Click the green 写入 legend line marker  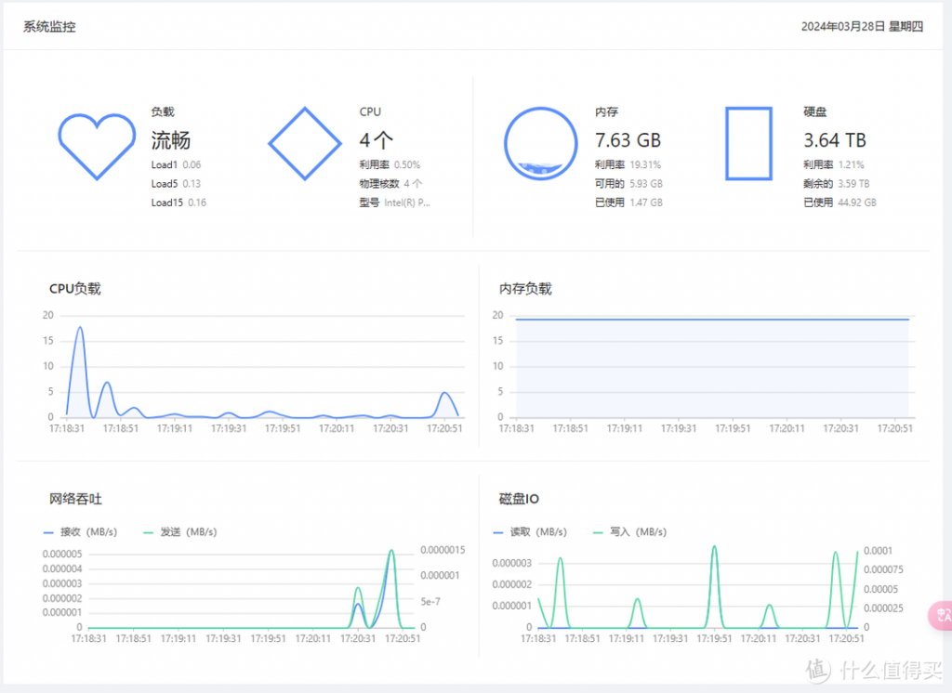pyautogui.click(x=598, y=532)
